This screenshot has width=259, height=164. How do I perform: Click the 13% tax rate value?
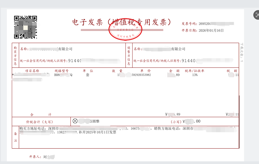195,75
